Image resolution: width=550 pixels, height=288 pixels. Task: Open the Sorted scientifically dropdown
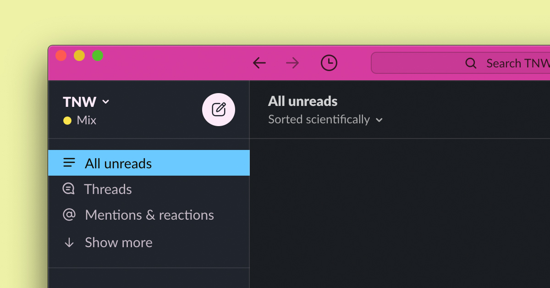click(x=325, y=120)
